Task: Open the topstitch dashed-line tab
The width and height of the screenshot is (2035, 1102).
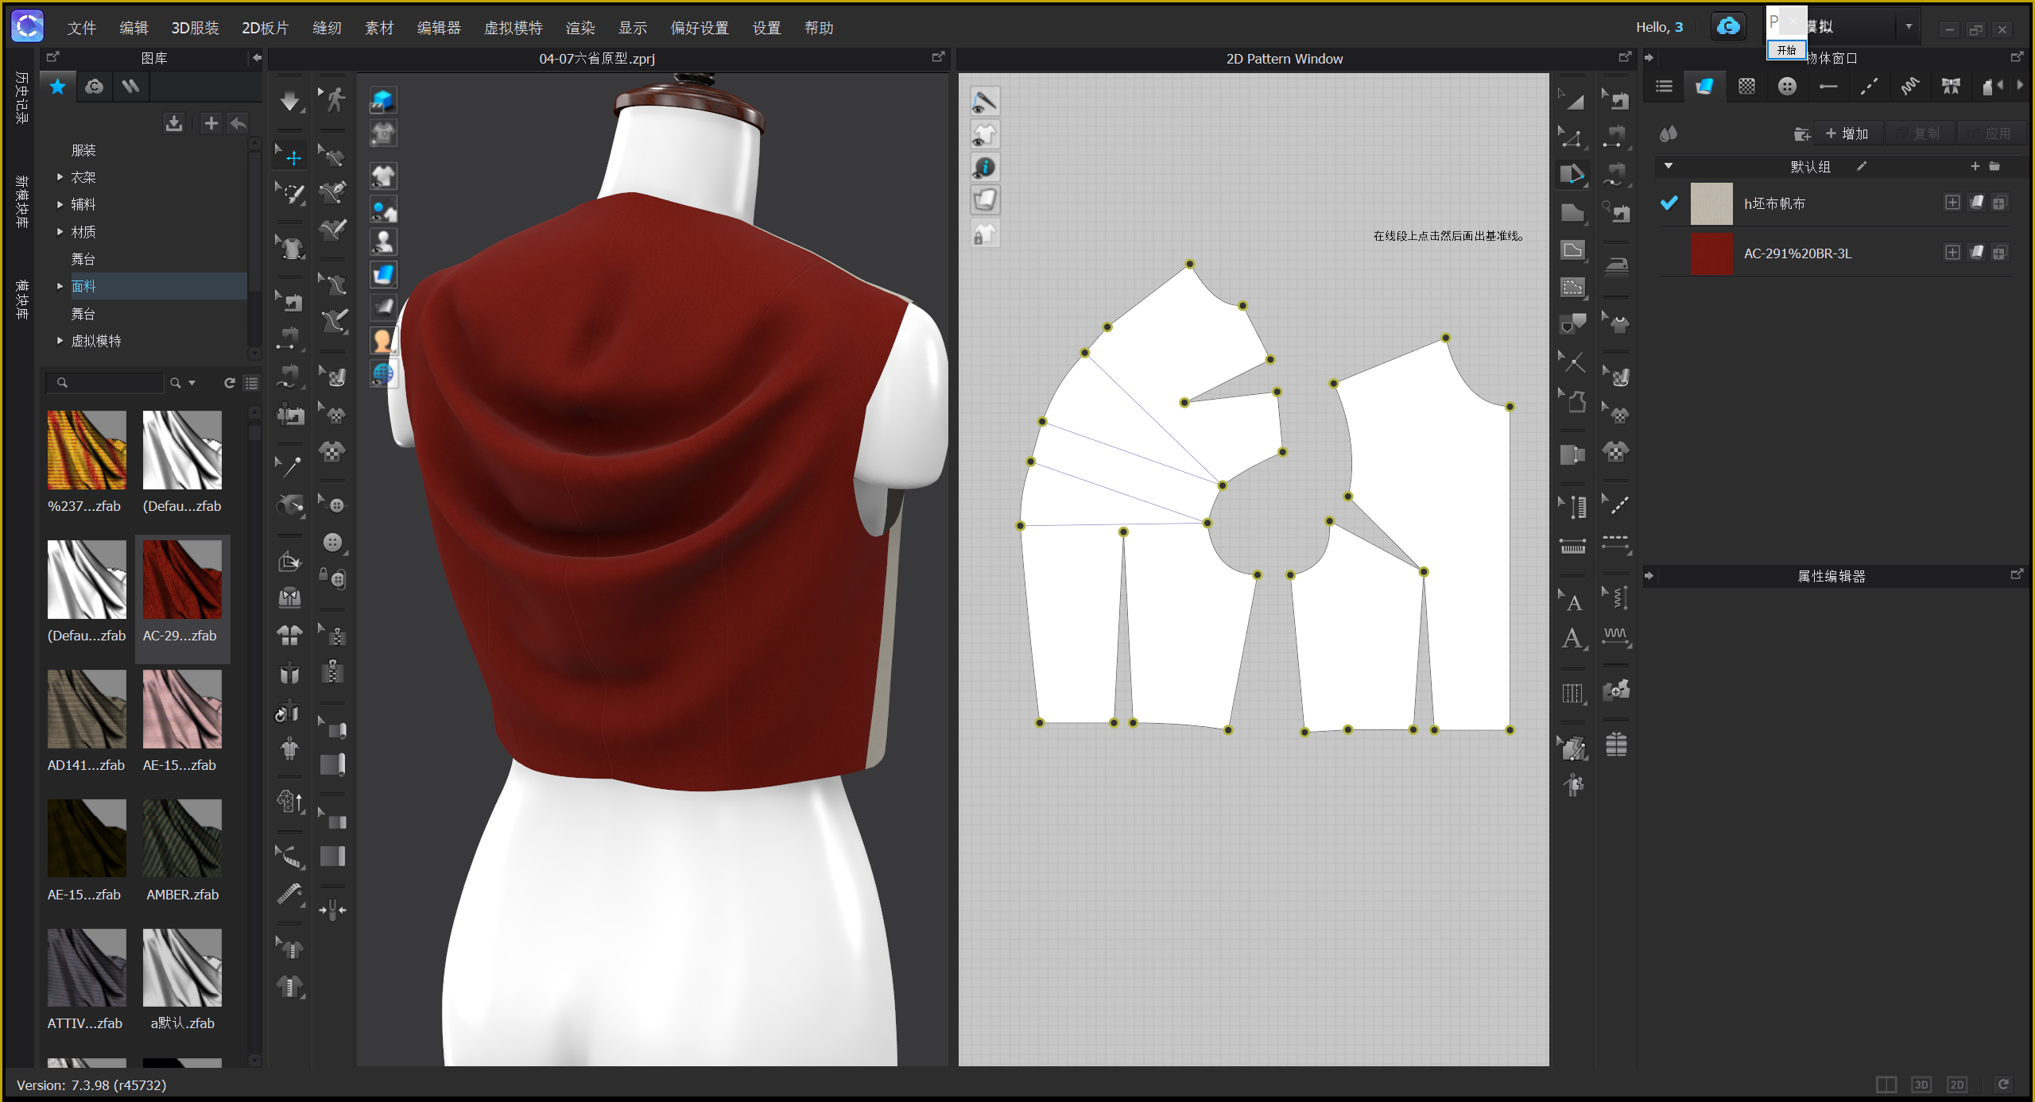Action: (1869, 87)
